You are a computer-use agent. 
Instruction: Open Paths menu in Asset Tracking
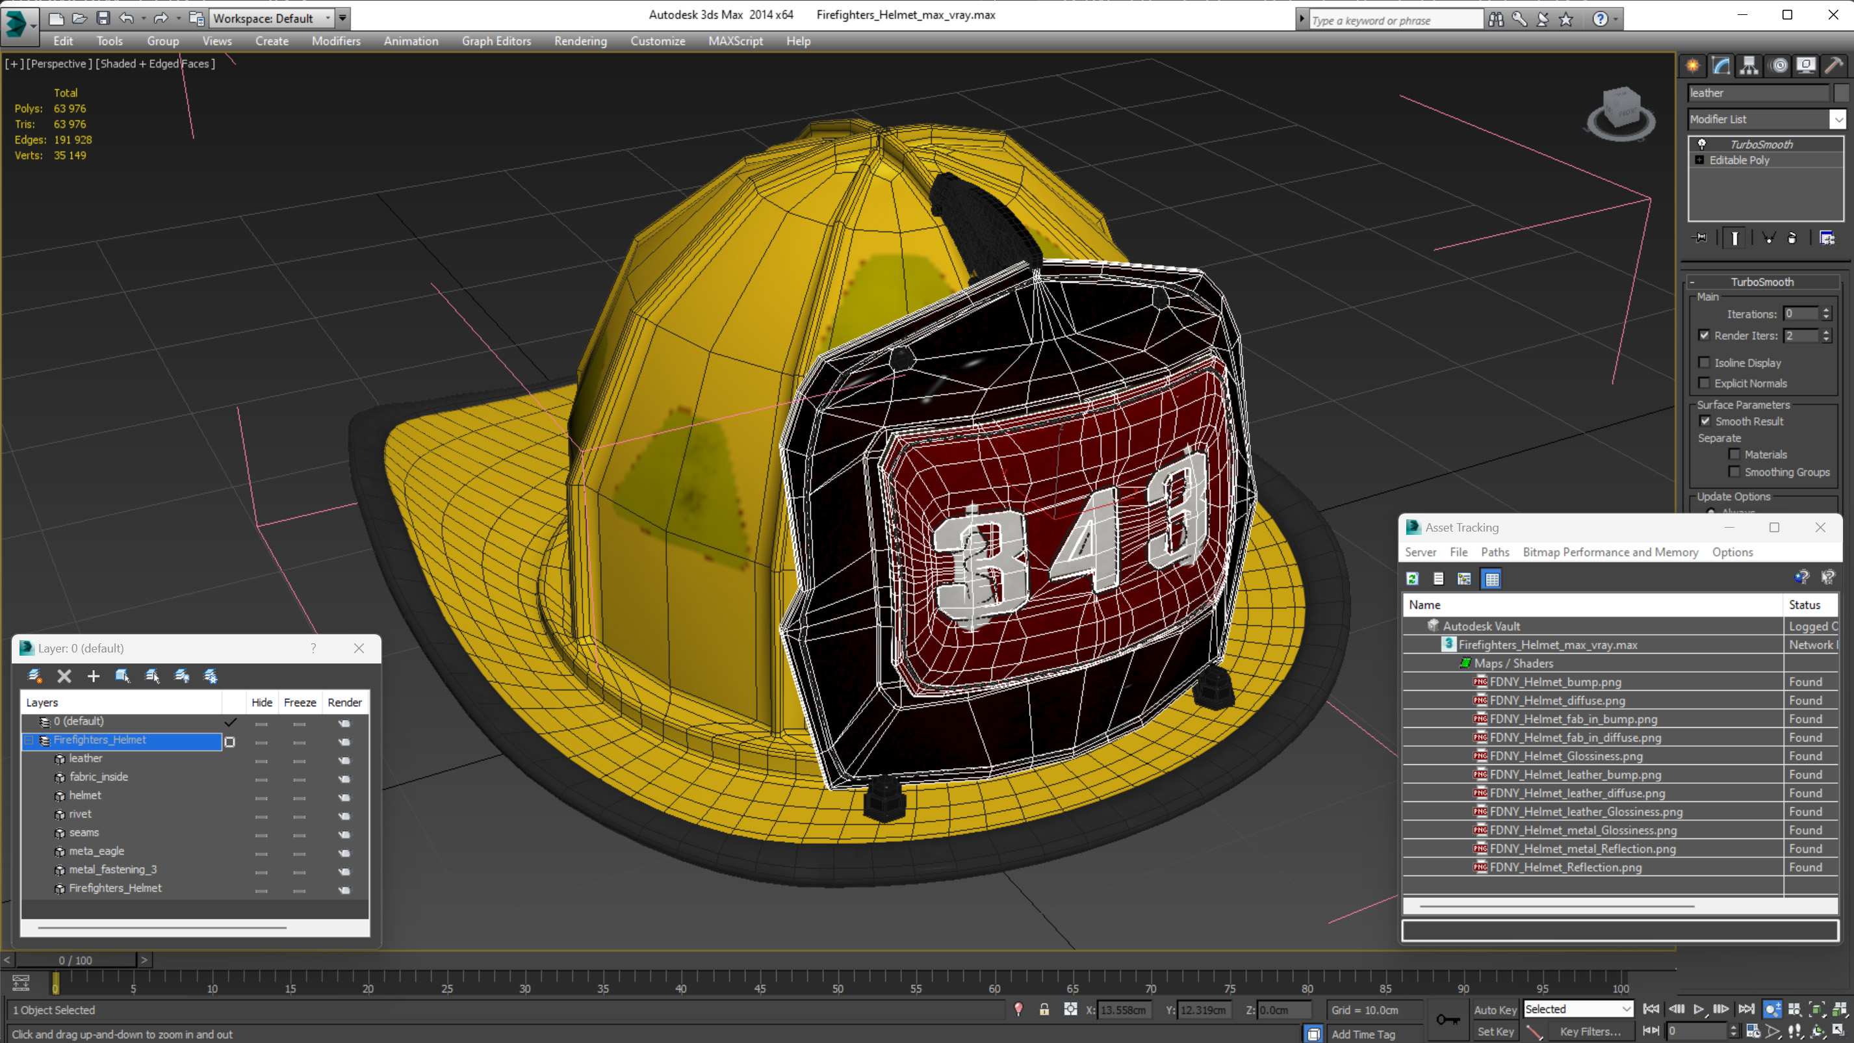click(1495, 552)
